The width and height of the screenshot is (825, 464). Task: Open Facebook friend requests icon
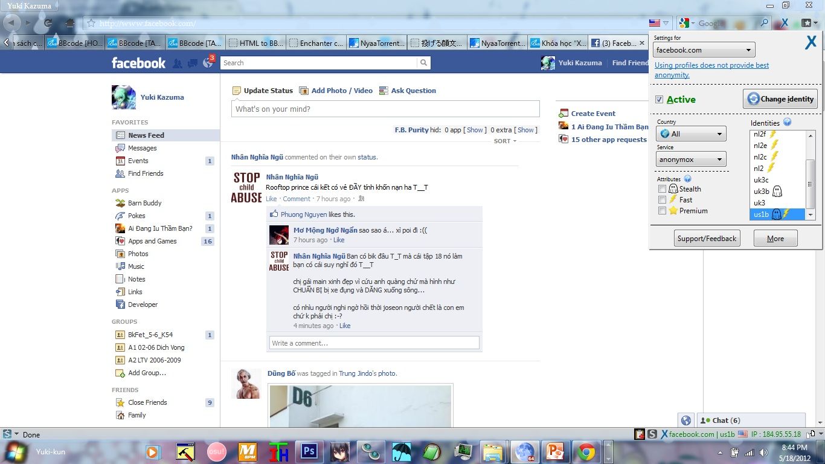[x=178, y=63]
